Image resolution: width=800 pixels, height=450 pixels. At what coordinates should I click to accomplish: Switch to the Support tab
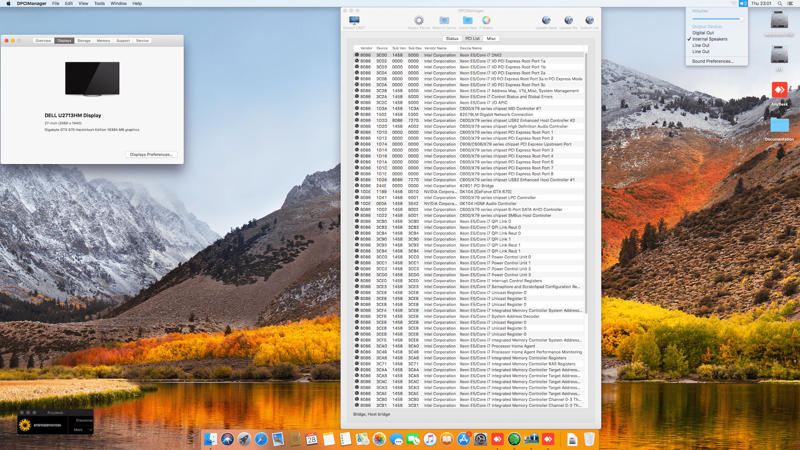(x=123, y=41)
